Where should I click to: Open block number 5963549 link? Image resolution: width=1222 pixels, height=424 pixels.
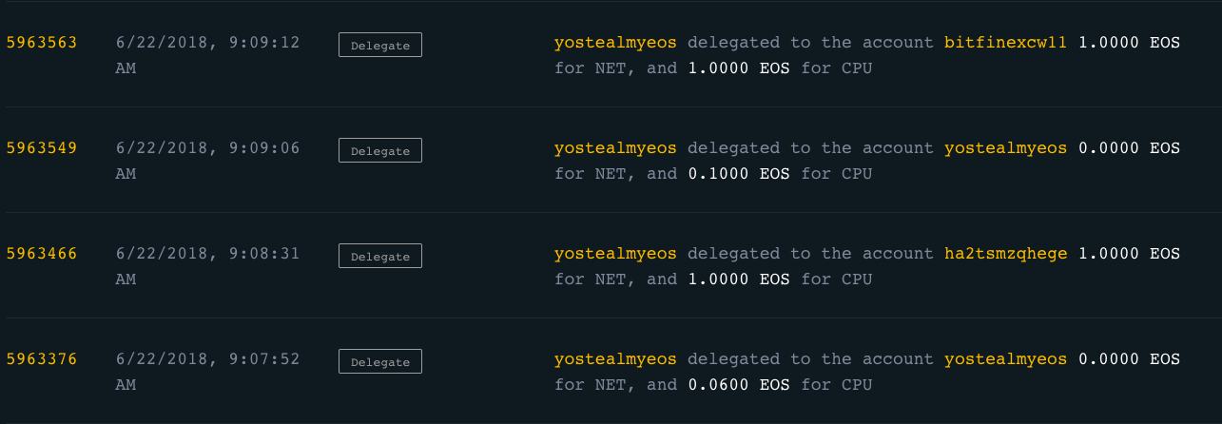[x=42, y=148]
